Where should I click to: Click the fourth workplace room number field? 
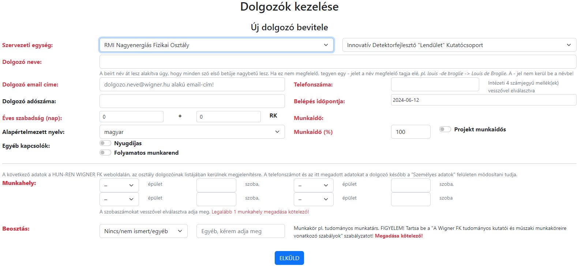410,199
